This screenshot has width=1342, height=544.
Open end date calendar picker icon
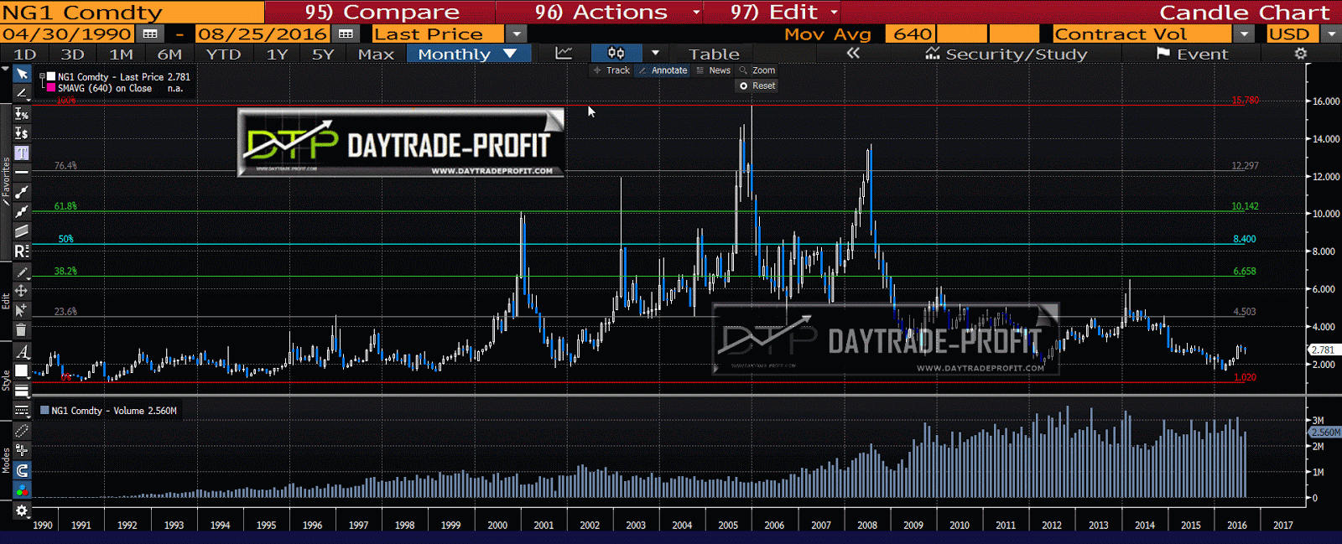(x=346, y=34)
